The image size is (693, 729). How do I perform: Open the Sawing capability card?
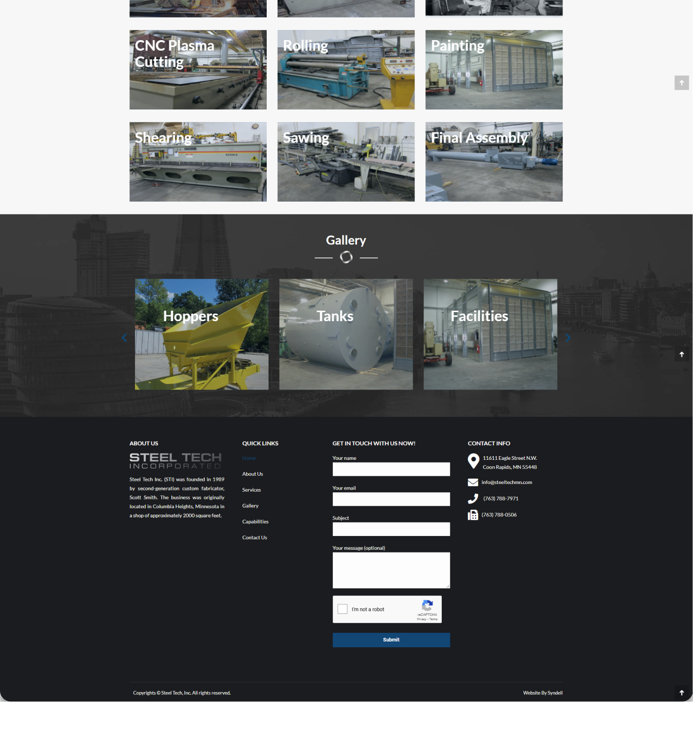[346, 162]
